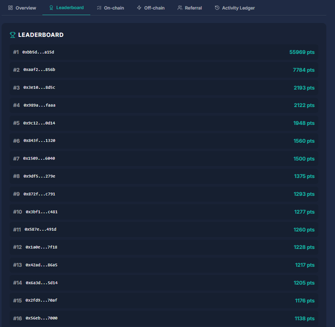Click the 1277 pts score
The height and width of the screenshot is (327, 335).
[304, 212]
